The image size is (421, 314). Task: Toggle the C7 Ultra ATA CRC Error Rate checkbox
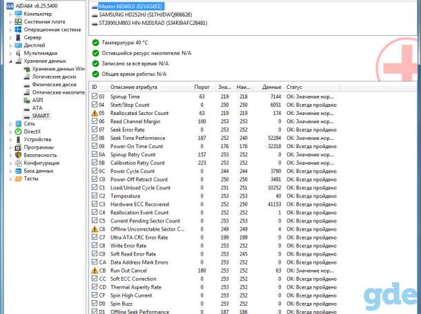pyautogui.click(x=95, y=237)
